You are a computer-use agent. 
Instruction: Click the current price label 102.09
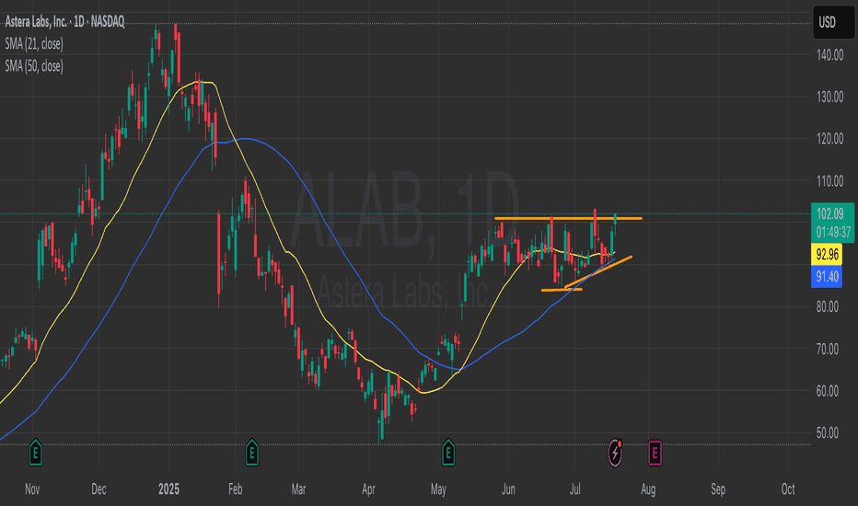[830, 213]
